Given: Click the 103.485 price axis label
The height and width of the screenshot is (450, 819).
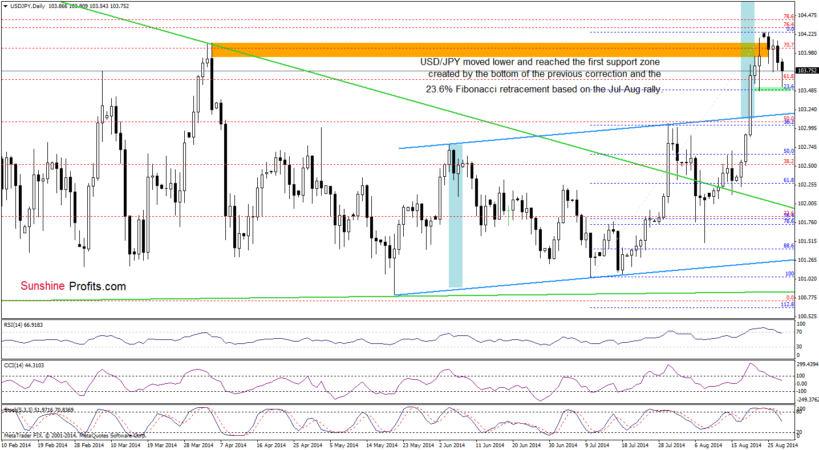Looking at the screenshot, I should (806, 91).
